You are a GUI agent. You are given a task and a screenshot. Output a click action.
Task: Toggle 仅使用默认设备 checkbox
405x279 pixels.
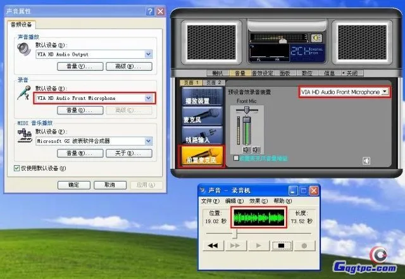tap(16, 168)
